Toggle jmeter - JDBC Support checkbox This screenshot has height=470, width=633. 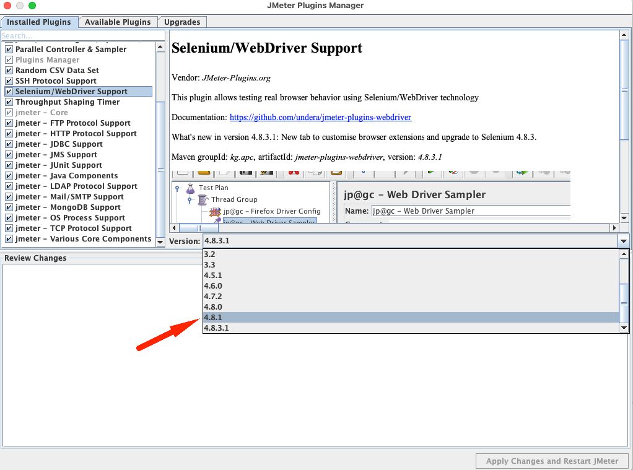pos(9,144)
